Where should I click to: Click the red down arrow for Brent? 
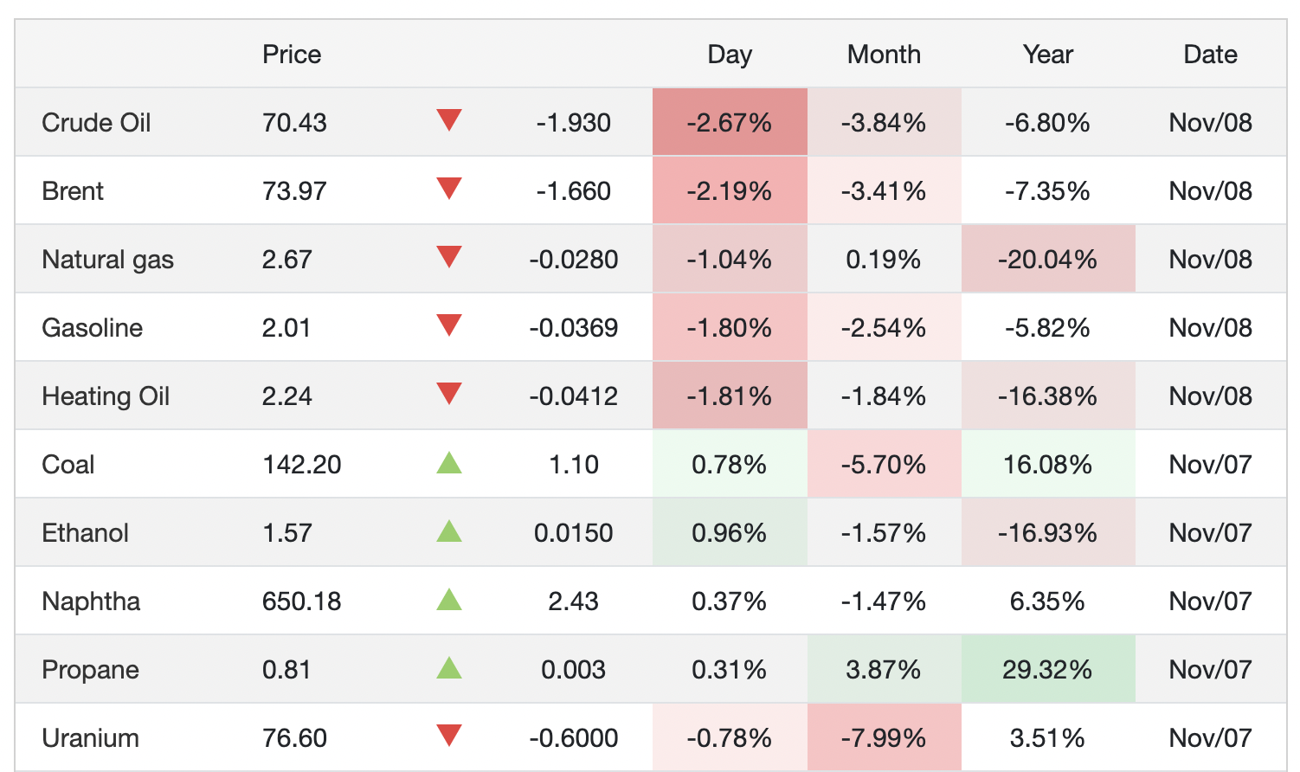449,189
